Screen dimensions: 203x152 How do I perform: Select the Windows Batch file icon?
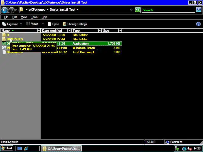tap(4, 48)
